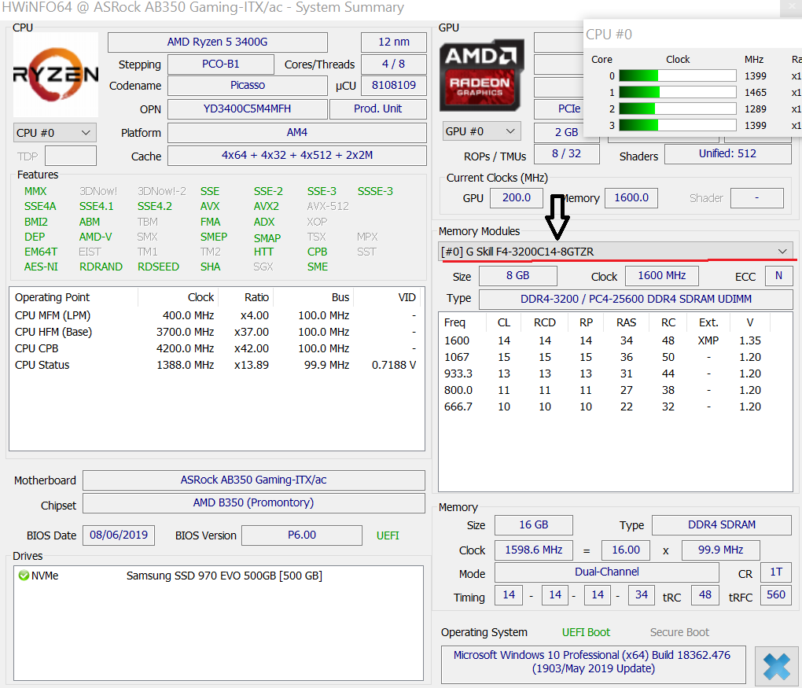Click the AM4 platform value
802x688 pixels.
[297, 132]
